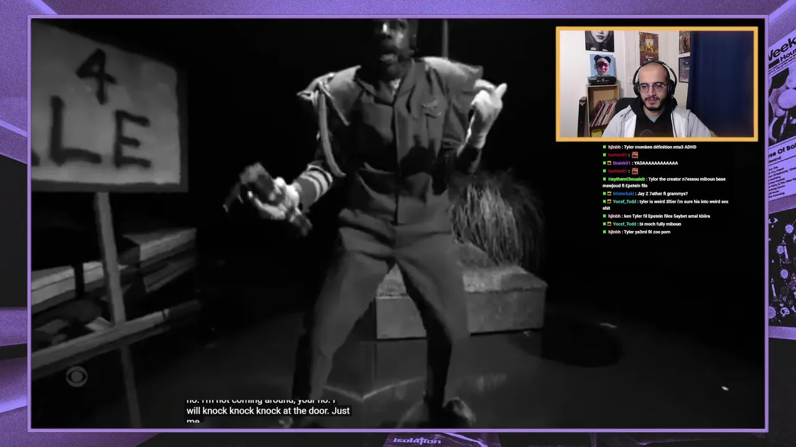Click the message 'bi moch fully miboun'
796x447 pixels.
pos(660,224)
